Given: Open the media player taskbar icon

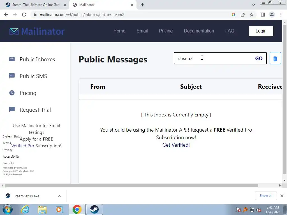Looking at the screenshot, I should 59,209.
